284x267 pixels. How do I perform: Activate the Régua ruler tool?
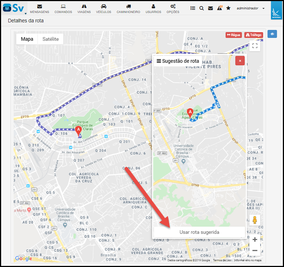pyautogui.click(x=234, y=35)
